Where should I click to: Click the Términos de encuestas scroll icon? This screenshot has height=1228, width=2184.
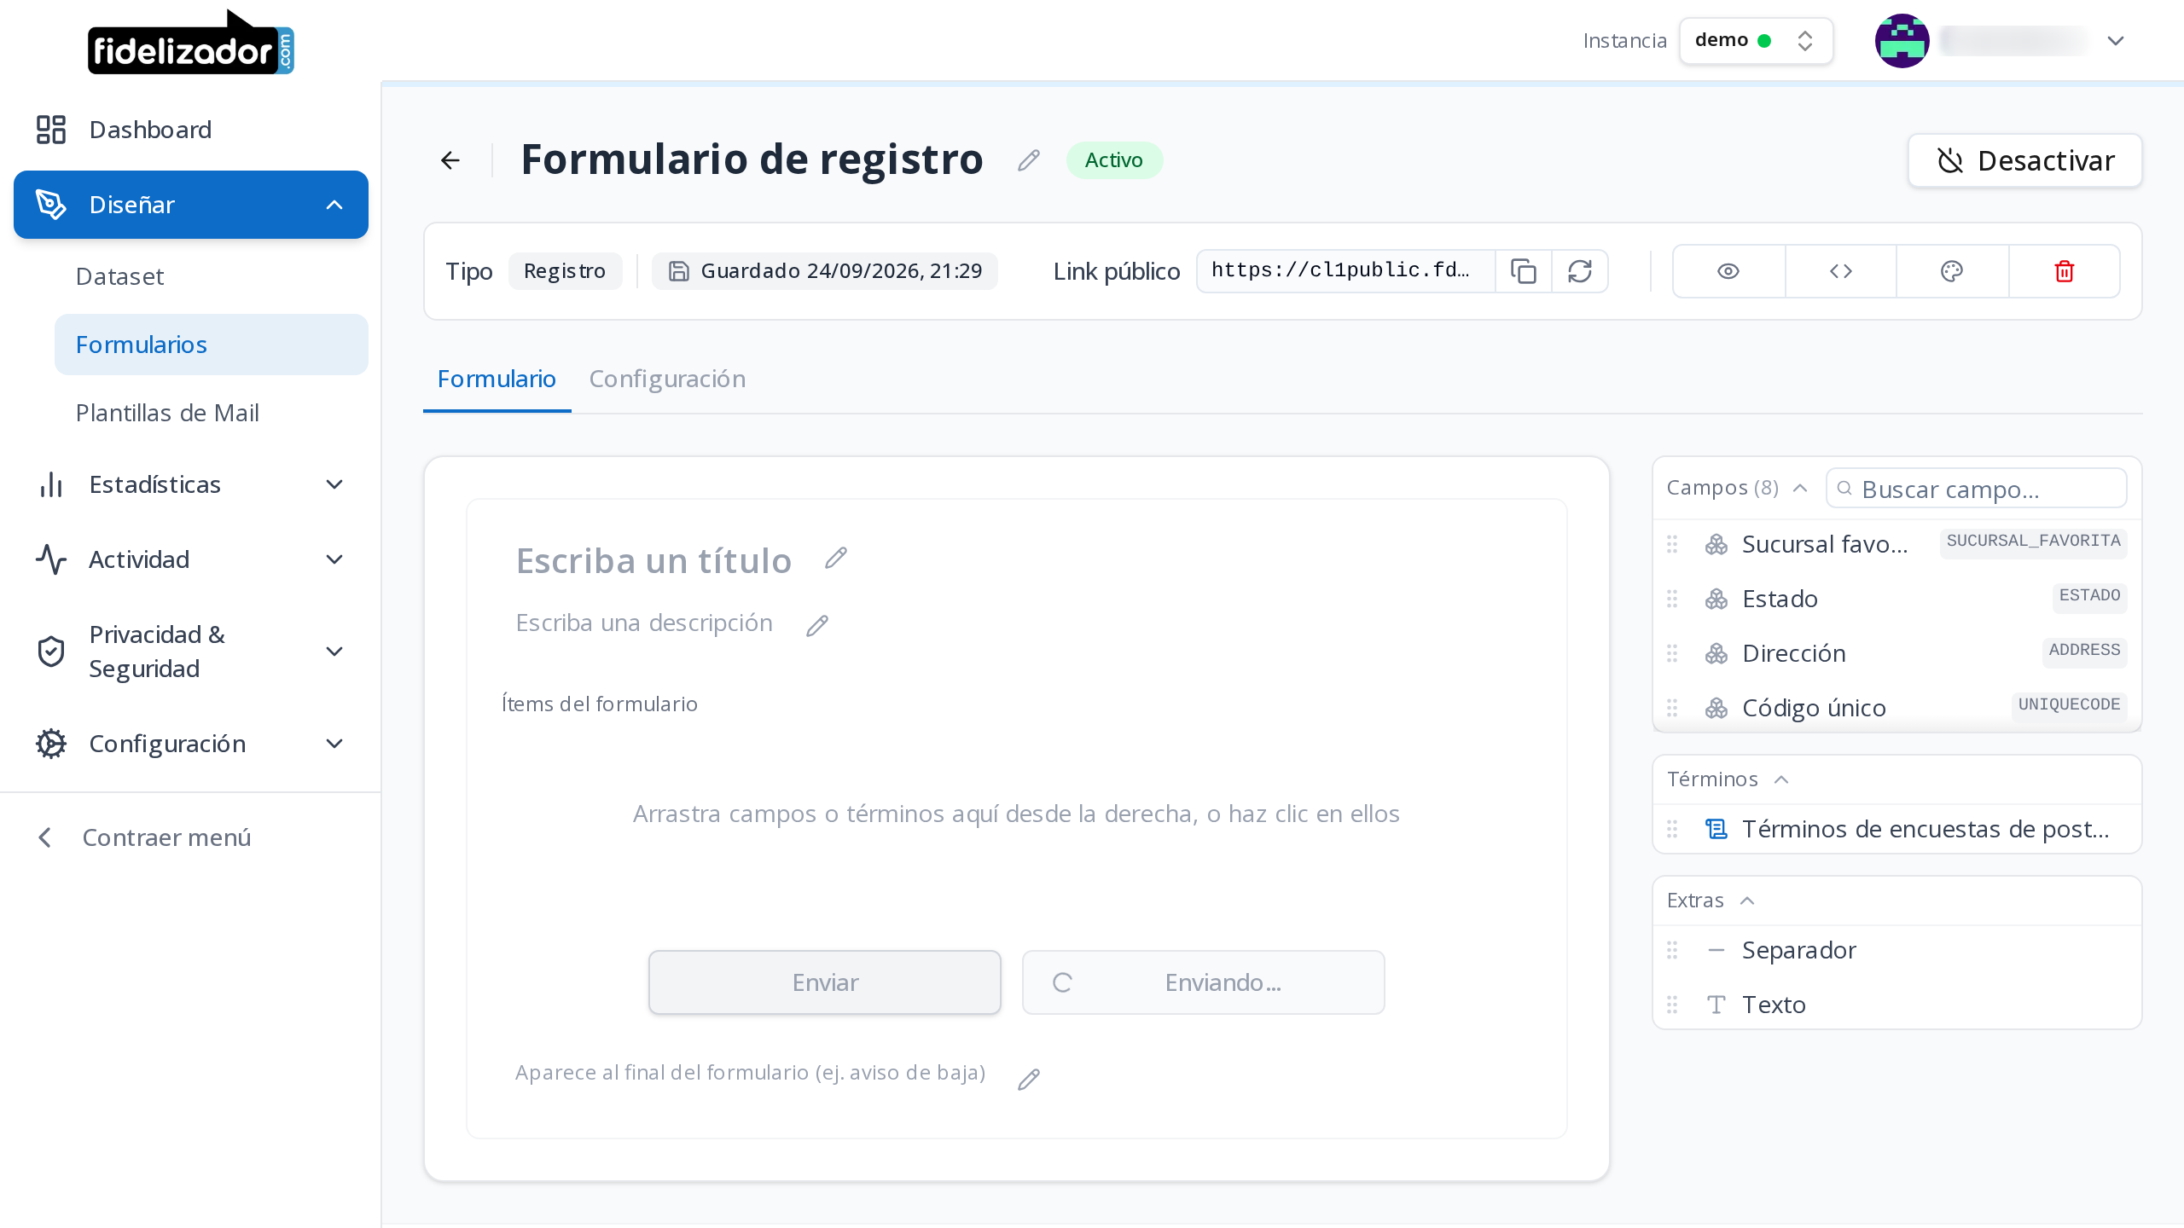point(1716,829)
